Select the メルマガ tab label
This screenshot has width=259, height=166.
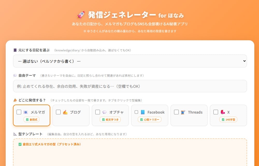(38, 112)
